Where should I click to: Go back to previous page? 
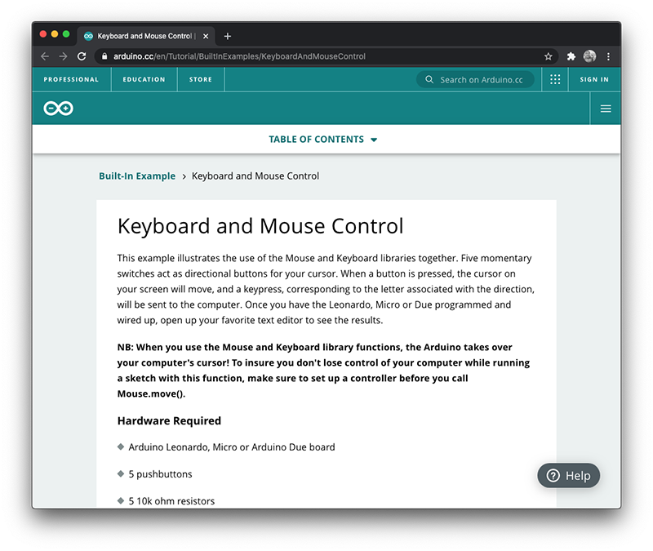[x=45, y=56]
